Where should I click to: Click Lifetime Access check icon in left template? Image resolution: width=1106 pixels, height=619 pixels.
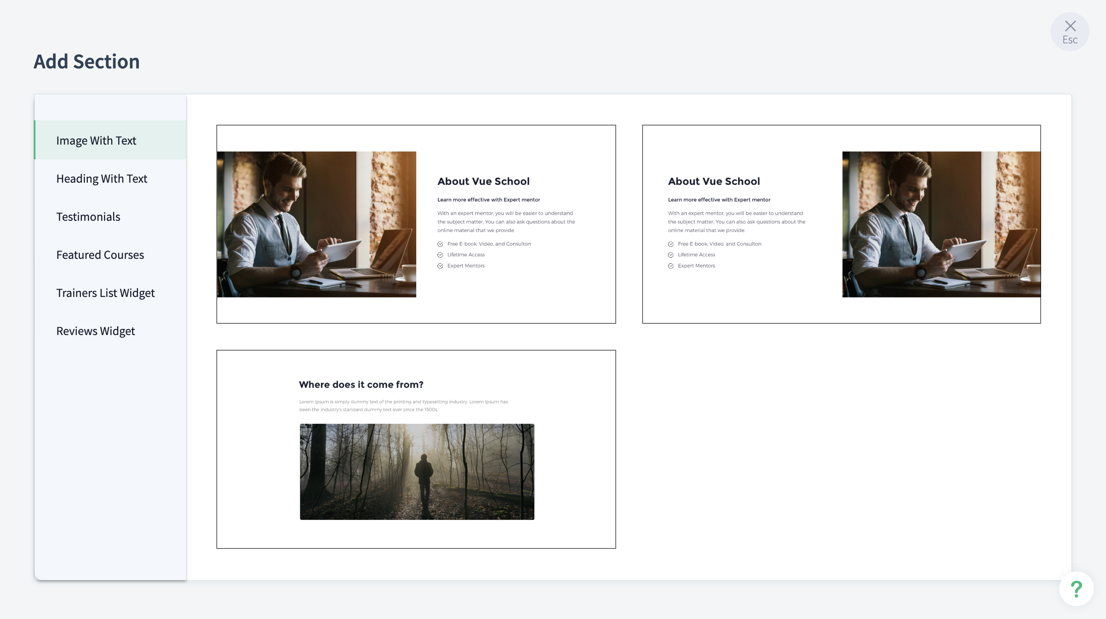click(x=440, y=255)
